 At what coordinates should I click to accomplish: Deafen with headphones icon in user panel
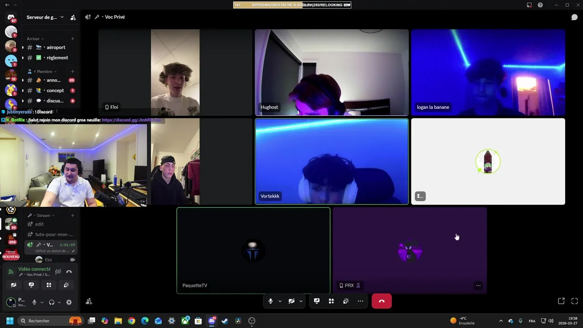pos(51,302)
